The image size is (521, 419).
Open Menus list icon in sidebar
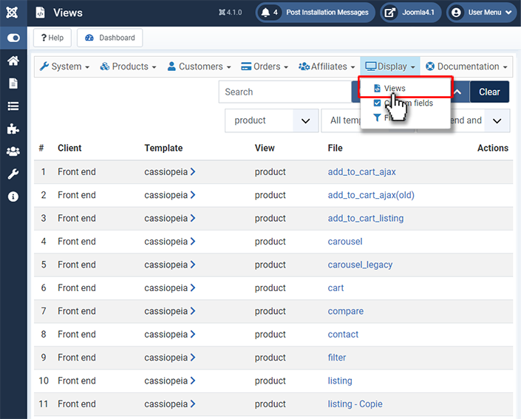[x=13, y=106]
